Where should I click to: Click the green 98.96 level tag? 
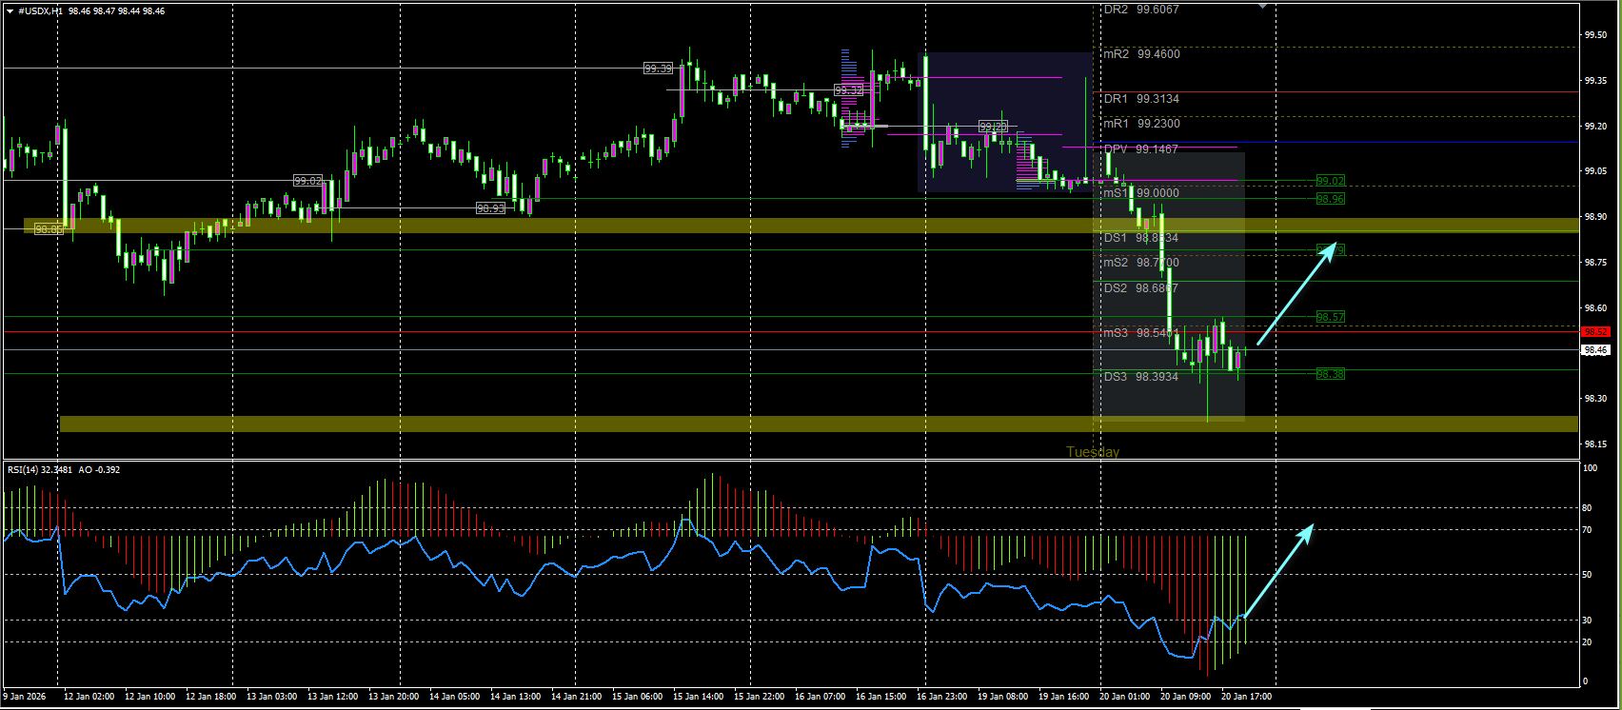1331,199
